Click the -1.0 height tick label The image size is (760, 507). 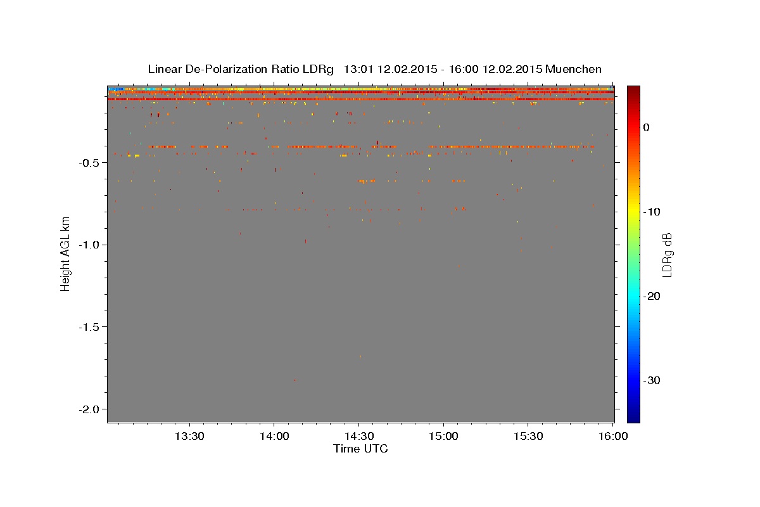pos(90,245)
